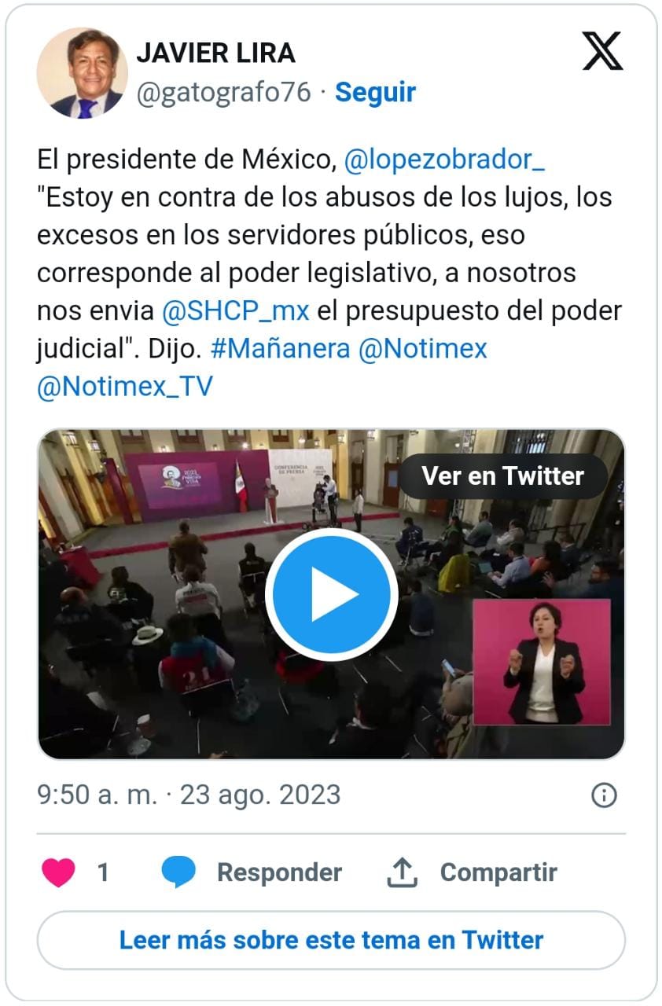
Task: Open the @Notimex mention
Action: 423,348
